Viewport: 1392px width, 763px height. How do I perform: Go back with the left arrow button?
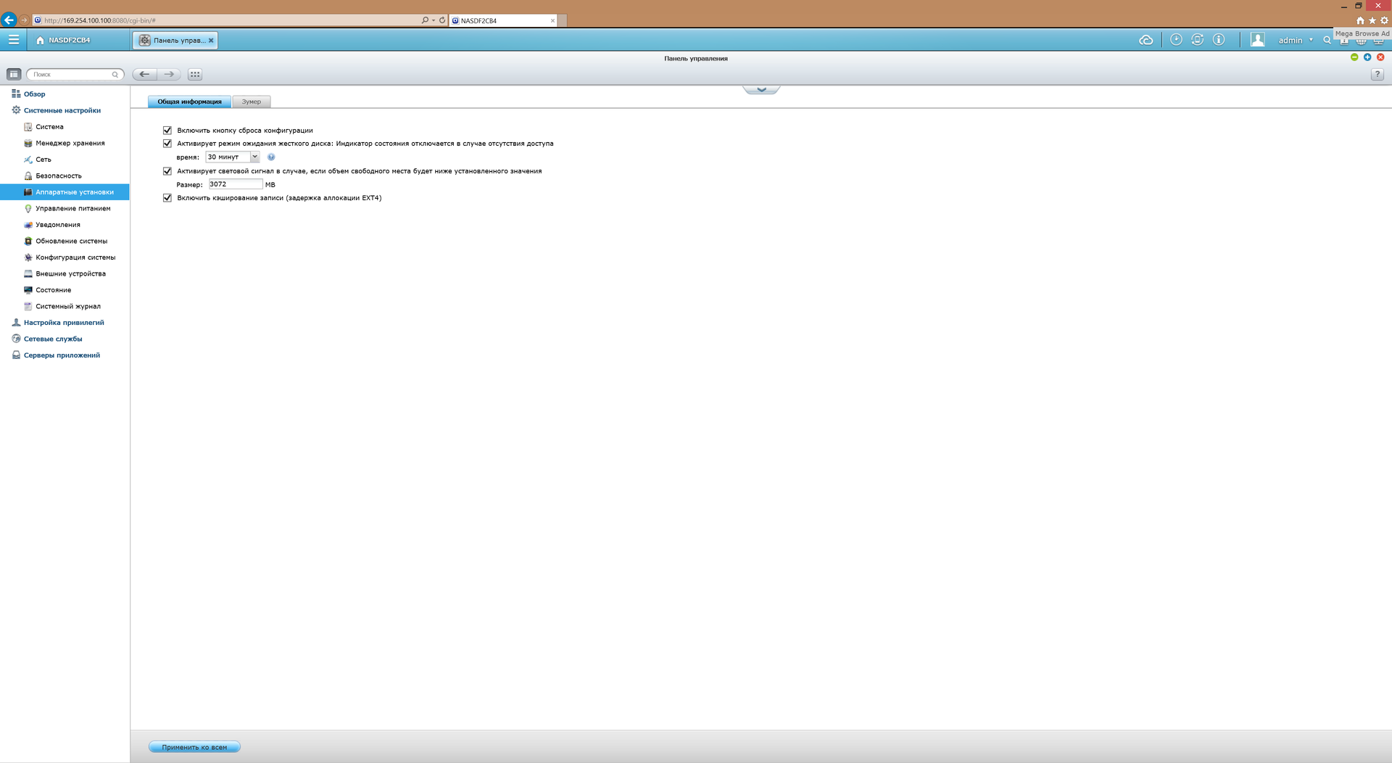(144, 74)
